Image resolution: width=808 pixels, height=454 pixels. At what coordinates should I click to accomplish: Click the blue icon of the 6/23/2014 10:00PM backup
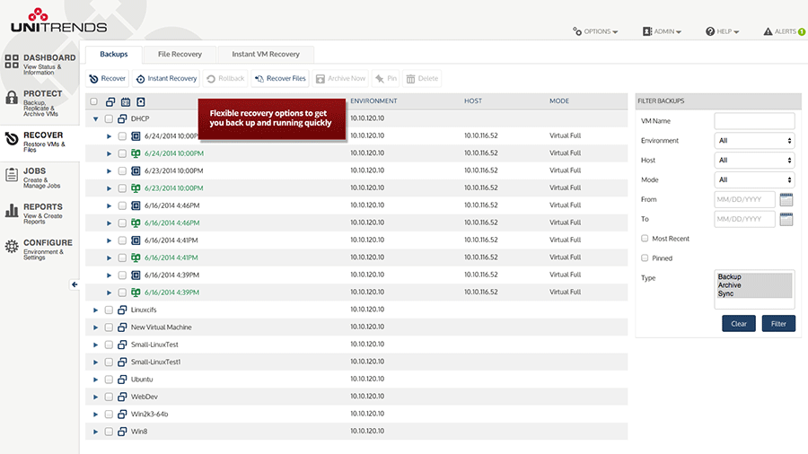tap(136, 170)
